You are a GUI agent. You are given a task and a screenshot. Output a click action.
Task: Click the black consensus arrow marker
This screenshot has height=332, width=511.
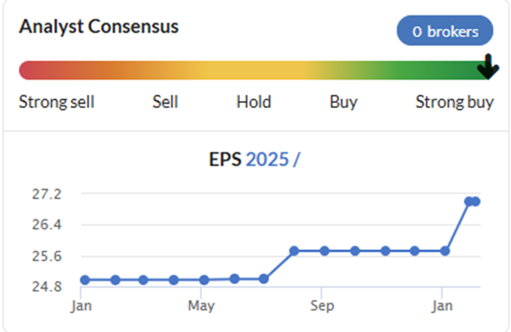pos(487,67)
